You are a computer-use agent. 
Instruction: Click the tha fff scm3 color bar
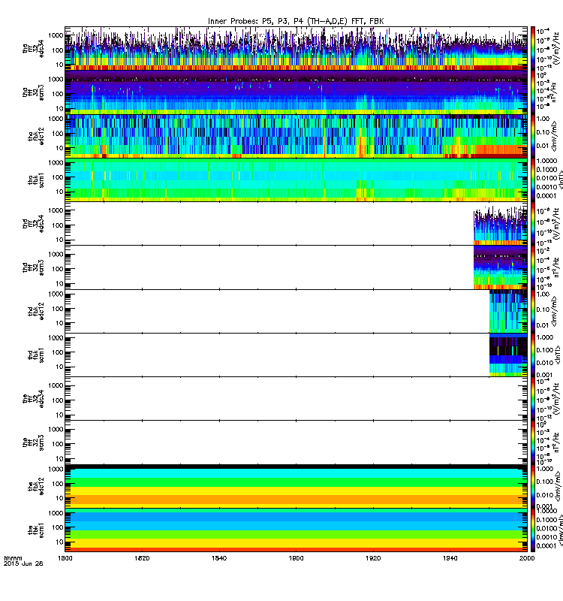coord(533,92)
